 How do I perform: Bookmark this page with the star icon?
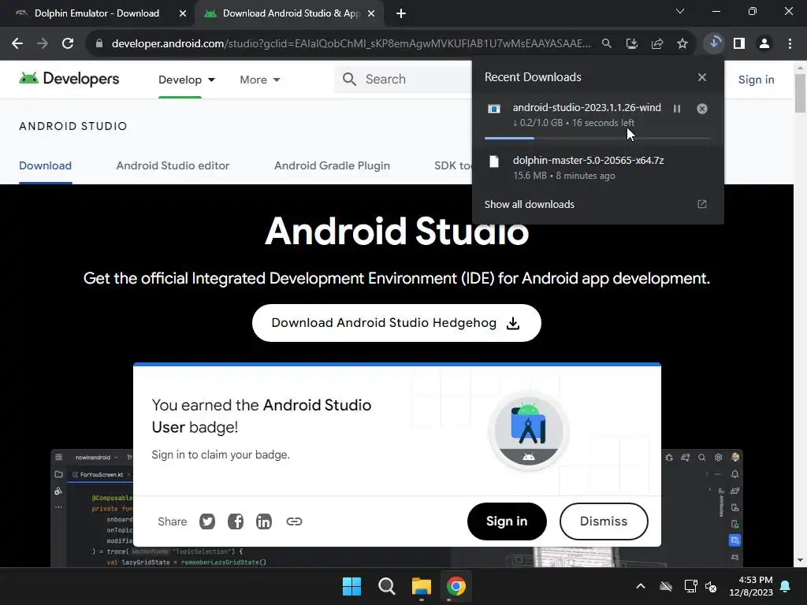[x=682, y=44]
